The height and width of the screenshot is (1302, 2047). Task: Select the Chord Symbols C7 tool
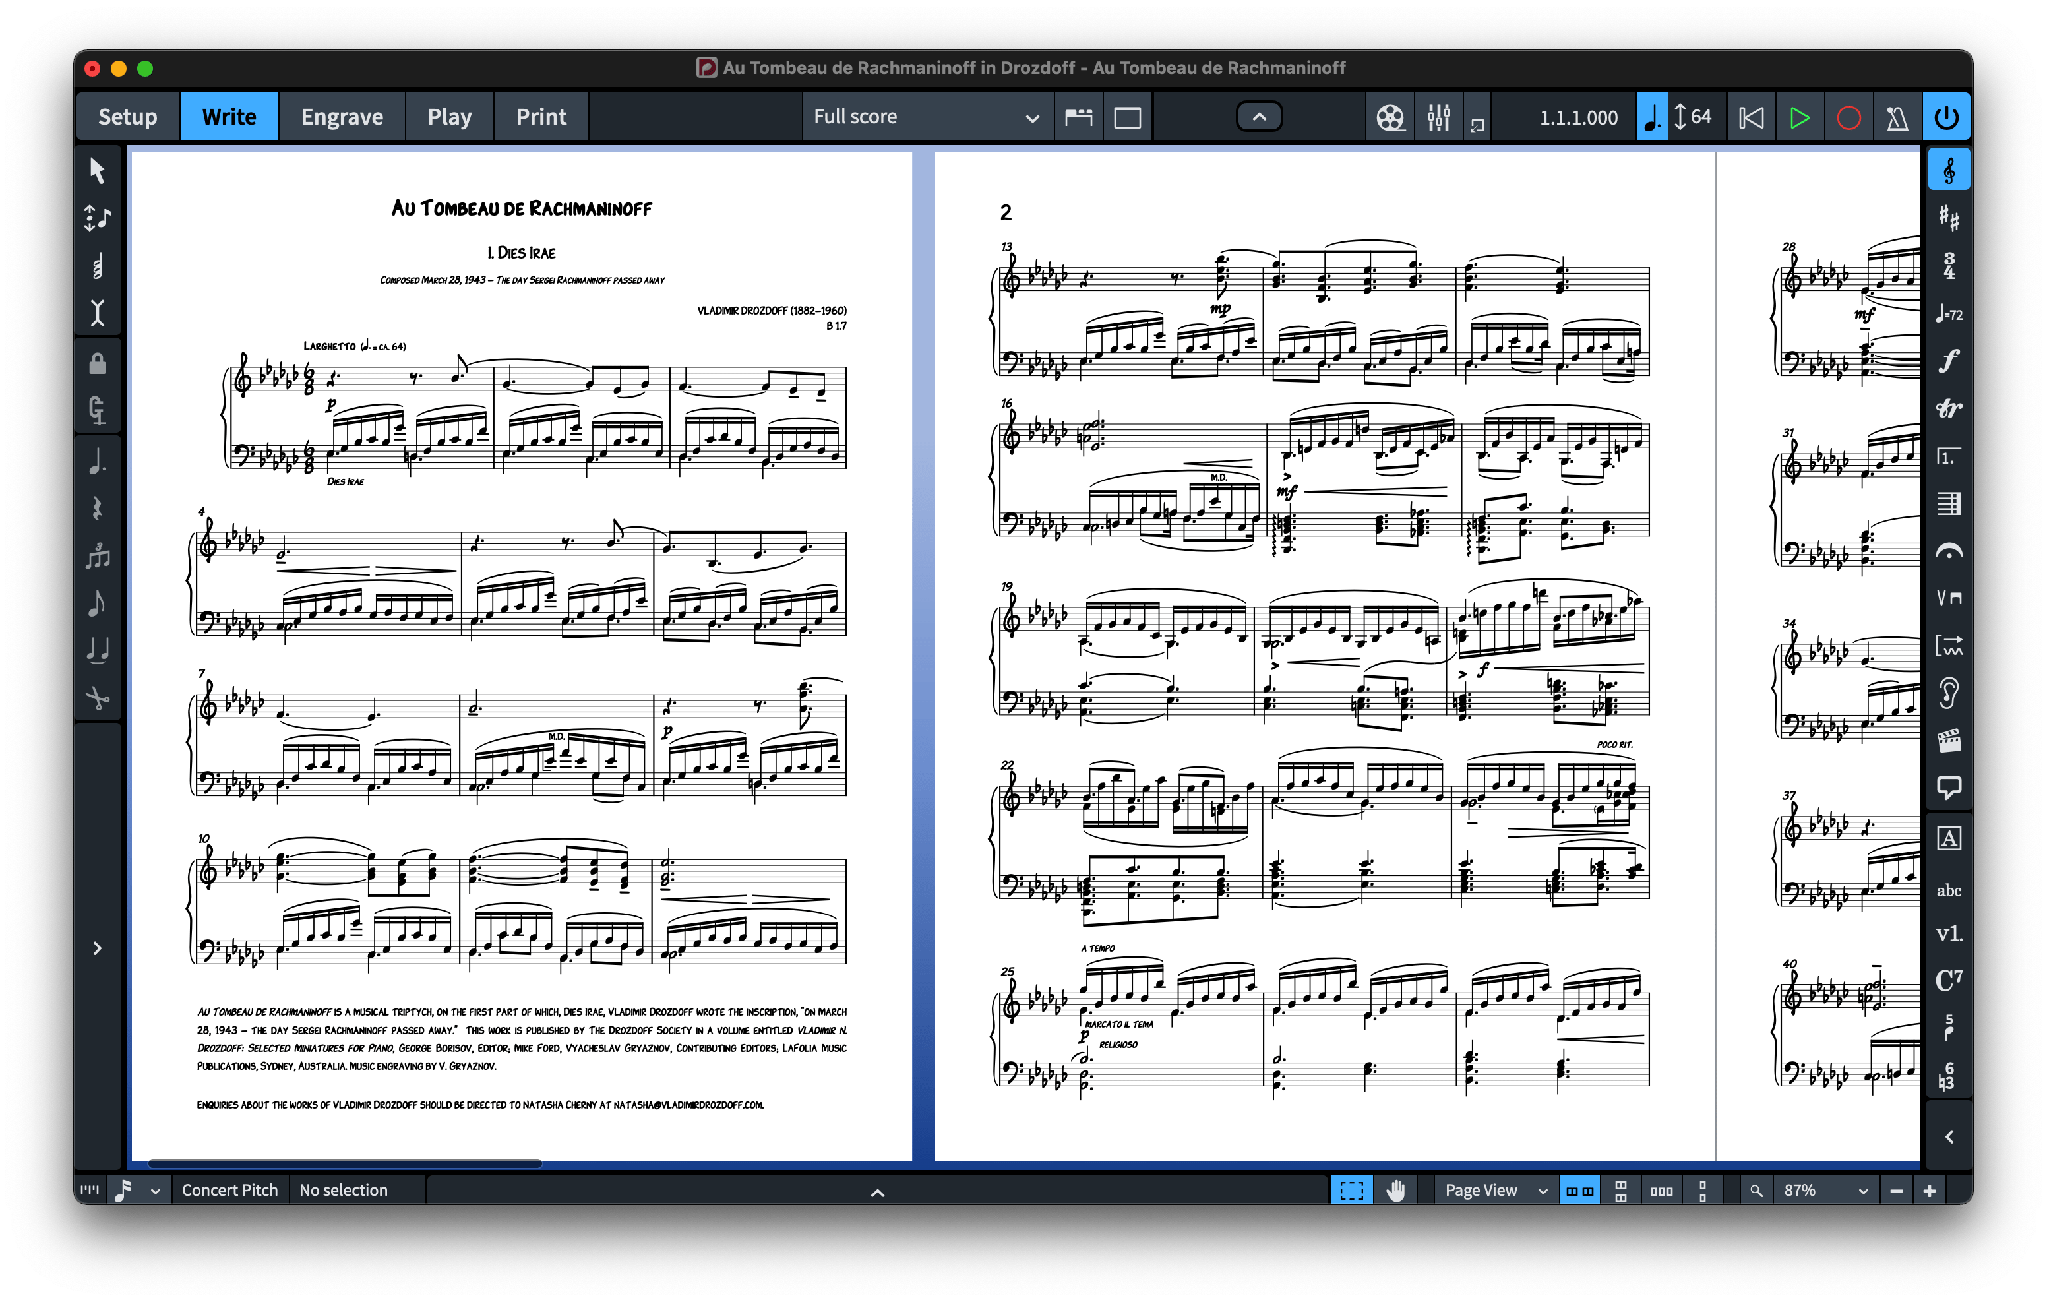tap(1948, 981)
